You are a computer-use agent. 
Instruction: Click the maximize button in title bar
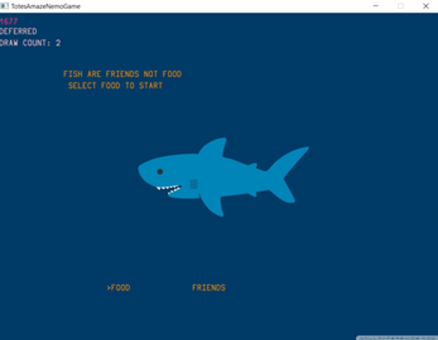pos(401,6)
